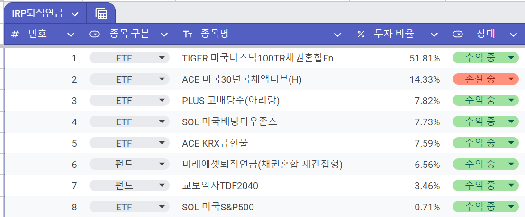Select the cell SOL 미국배당다우존스
525x217 pixels.
click(262, 122)
